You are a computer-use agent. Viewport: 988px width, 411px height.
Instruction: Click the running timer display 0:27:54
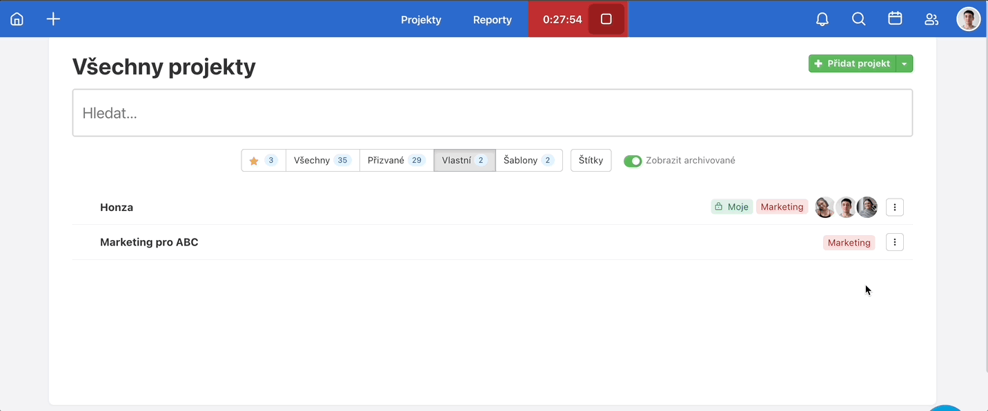562,19
